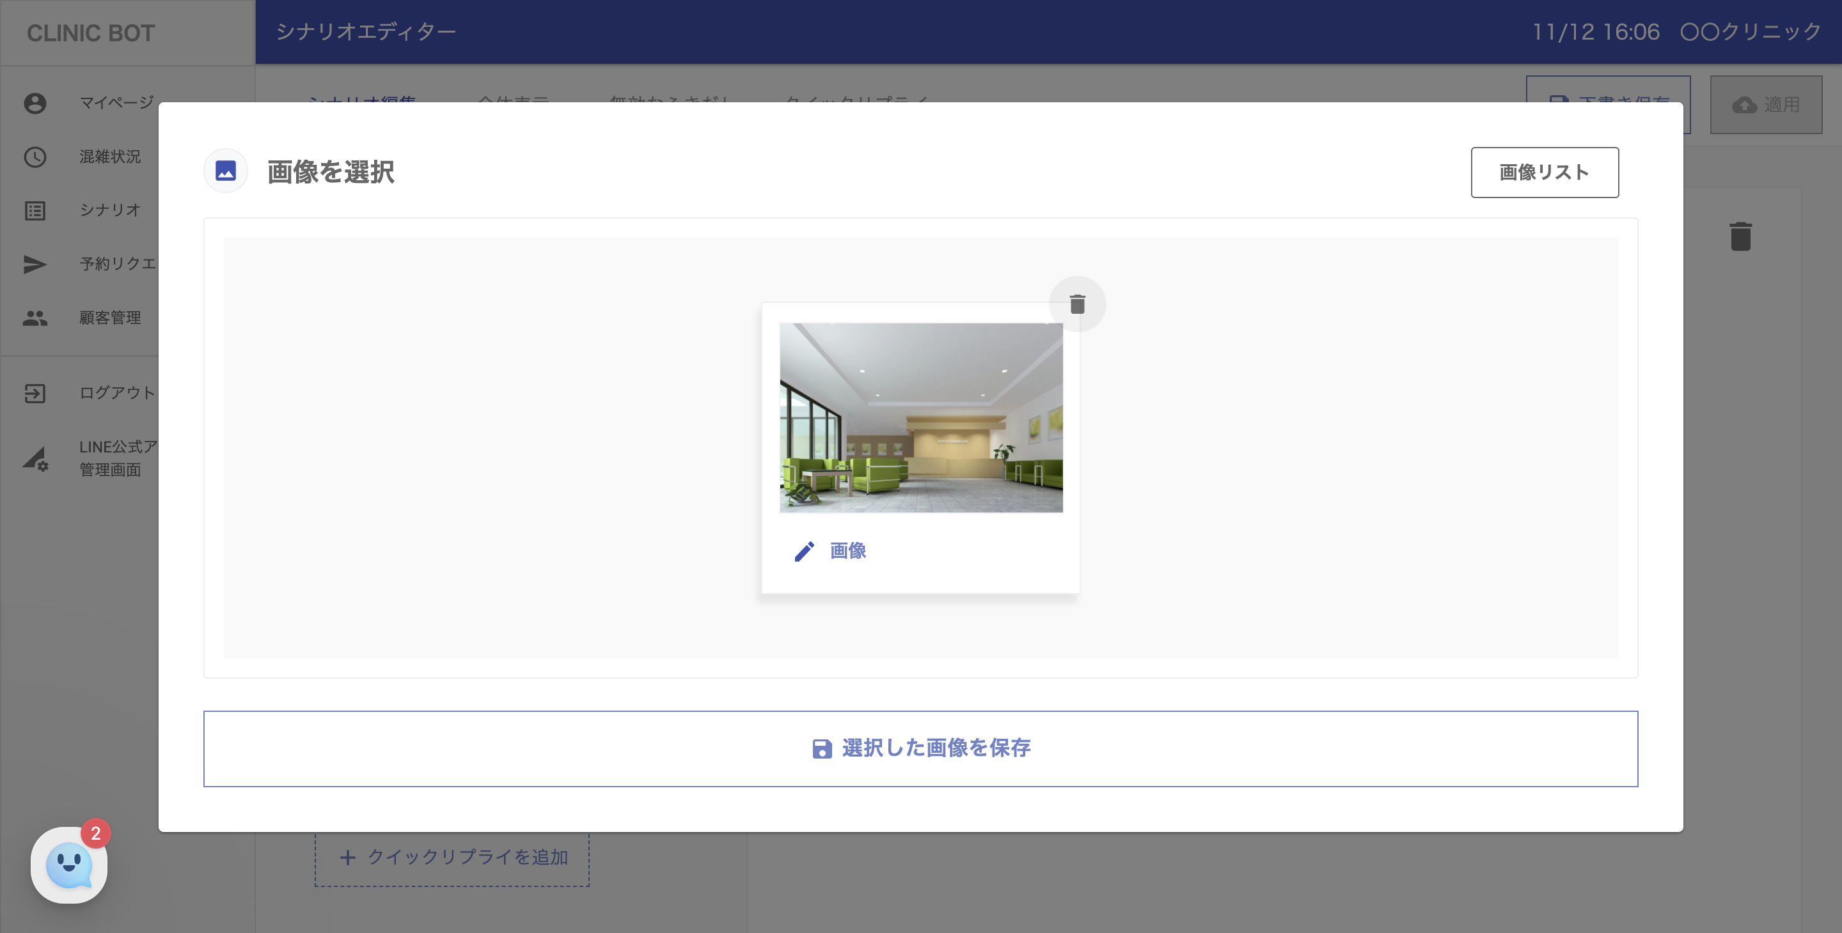This screenshot has width=1842, height=933.
Task: Click the background trash bin icon
Action: click(1740, 236)
